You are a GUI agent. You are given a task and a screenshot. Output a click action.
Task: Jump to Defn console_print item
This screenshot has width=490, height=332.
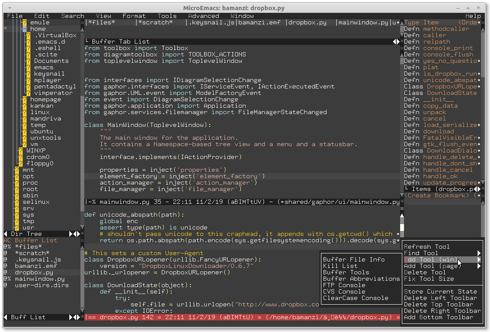click(439, 48)
